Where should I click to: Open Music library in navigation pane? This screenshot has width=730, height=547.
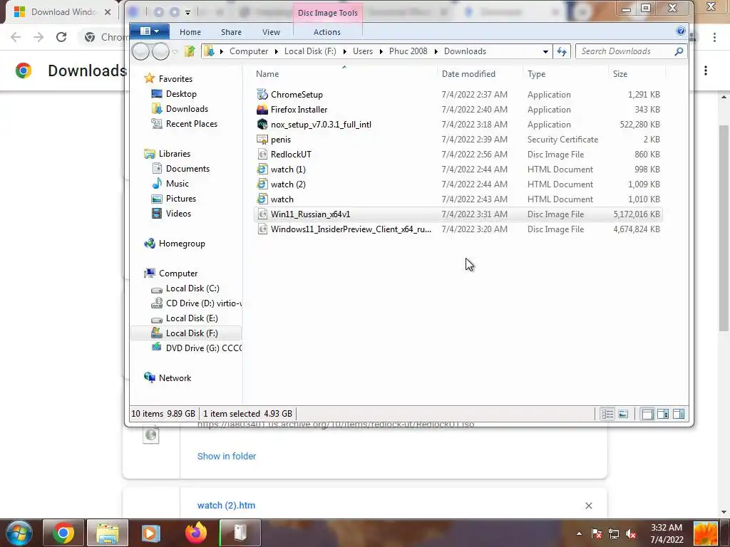pos(177,183)
